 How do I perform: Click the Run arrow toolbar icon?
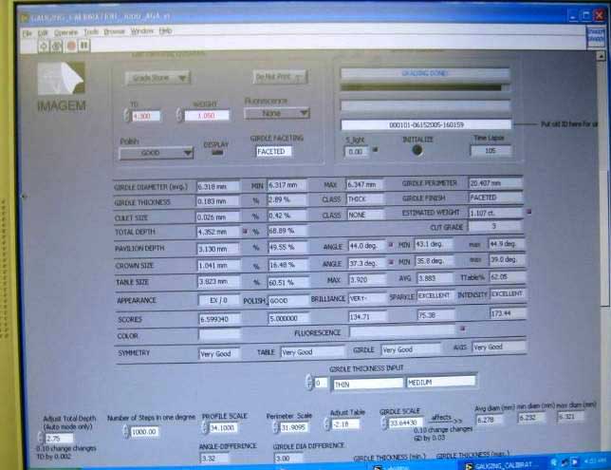(44, 46)
